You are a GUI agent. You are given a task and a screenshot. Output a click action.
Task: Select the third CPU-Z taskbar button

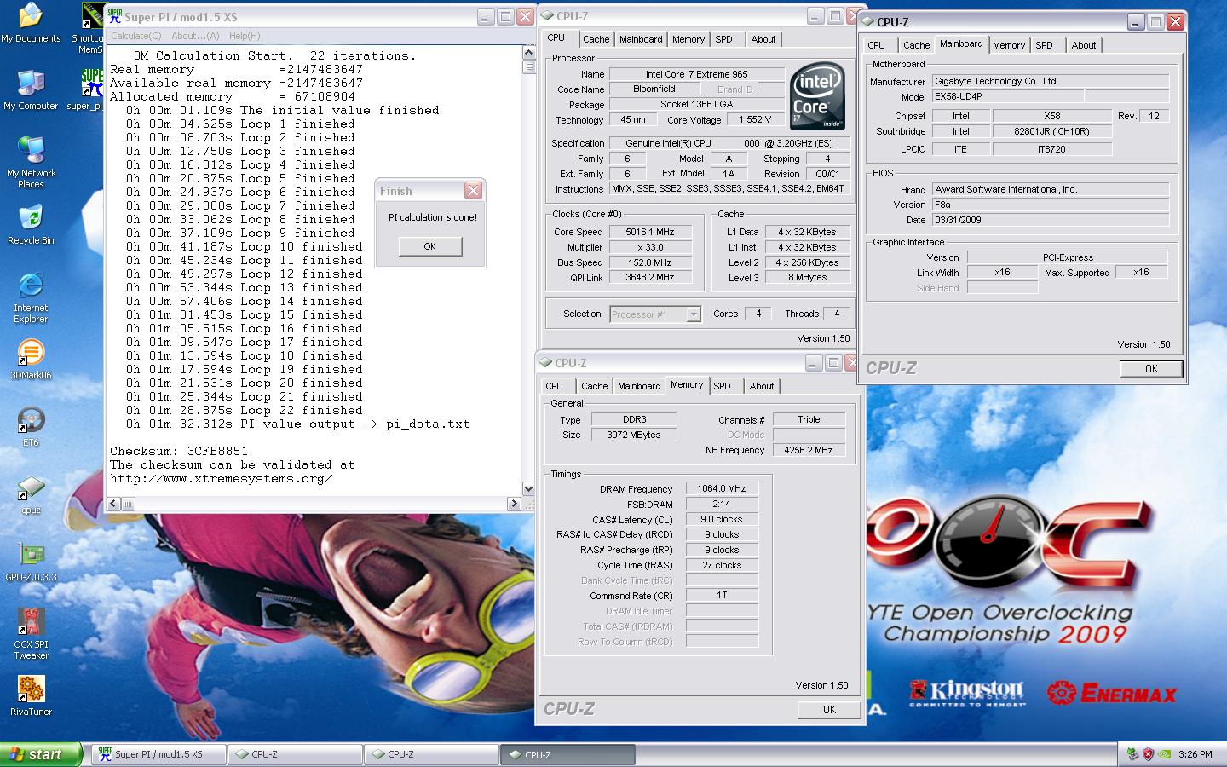click(567, 754)
